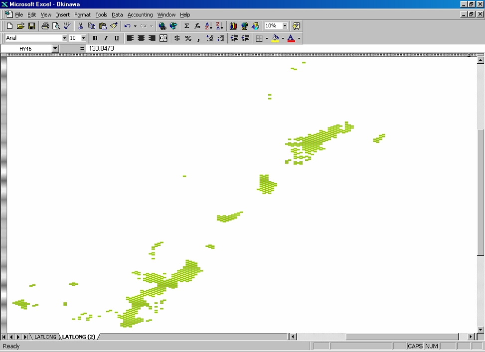Screen dimensions: 485x352
Task: Center cell contents horizontally
Action: (141, 38)
